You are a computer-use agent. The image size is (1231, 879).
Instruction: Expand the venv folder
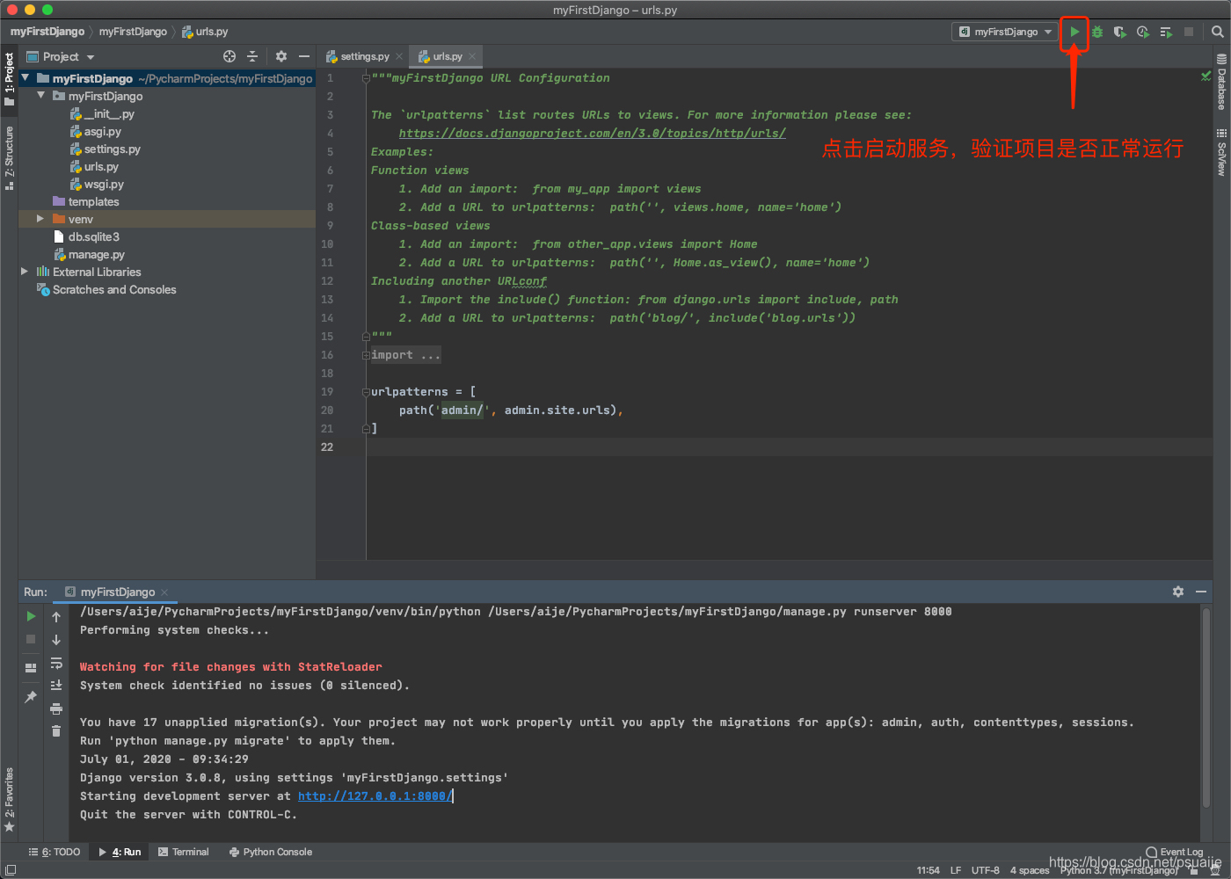[40, 219]
